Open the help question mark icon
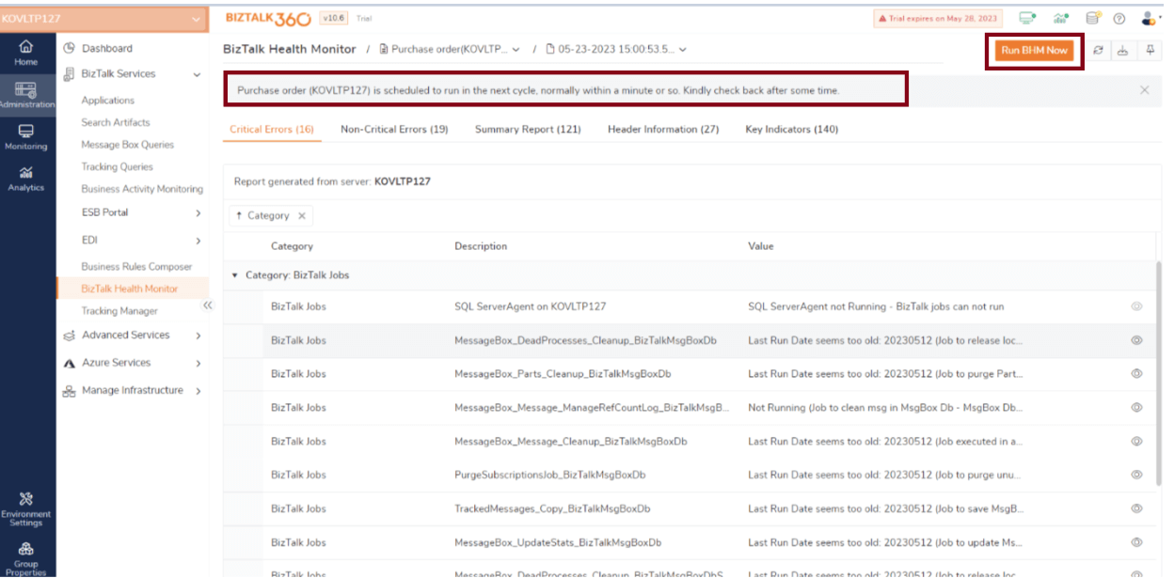Screen dimensions: 1174x578 coord(1119,18)
